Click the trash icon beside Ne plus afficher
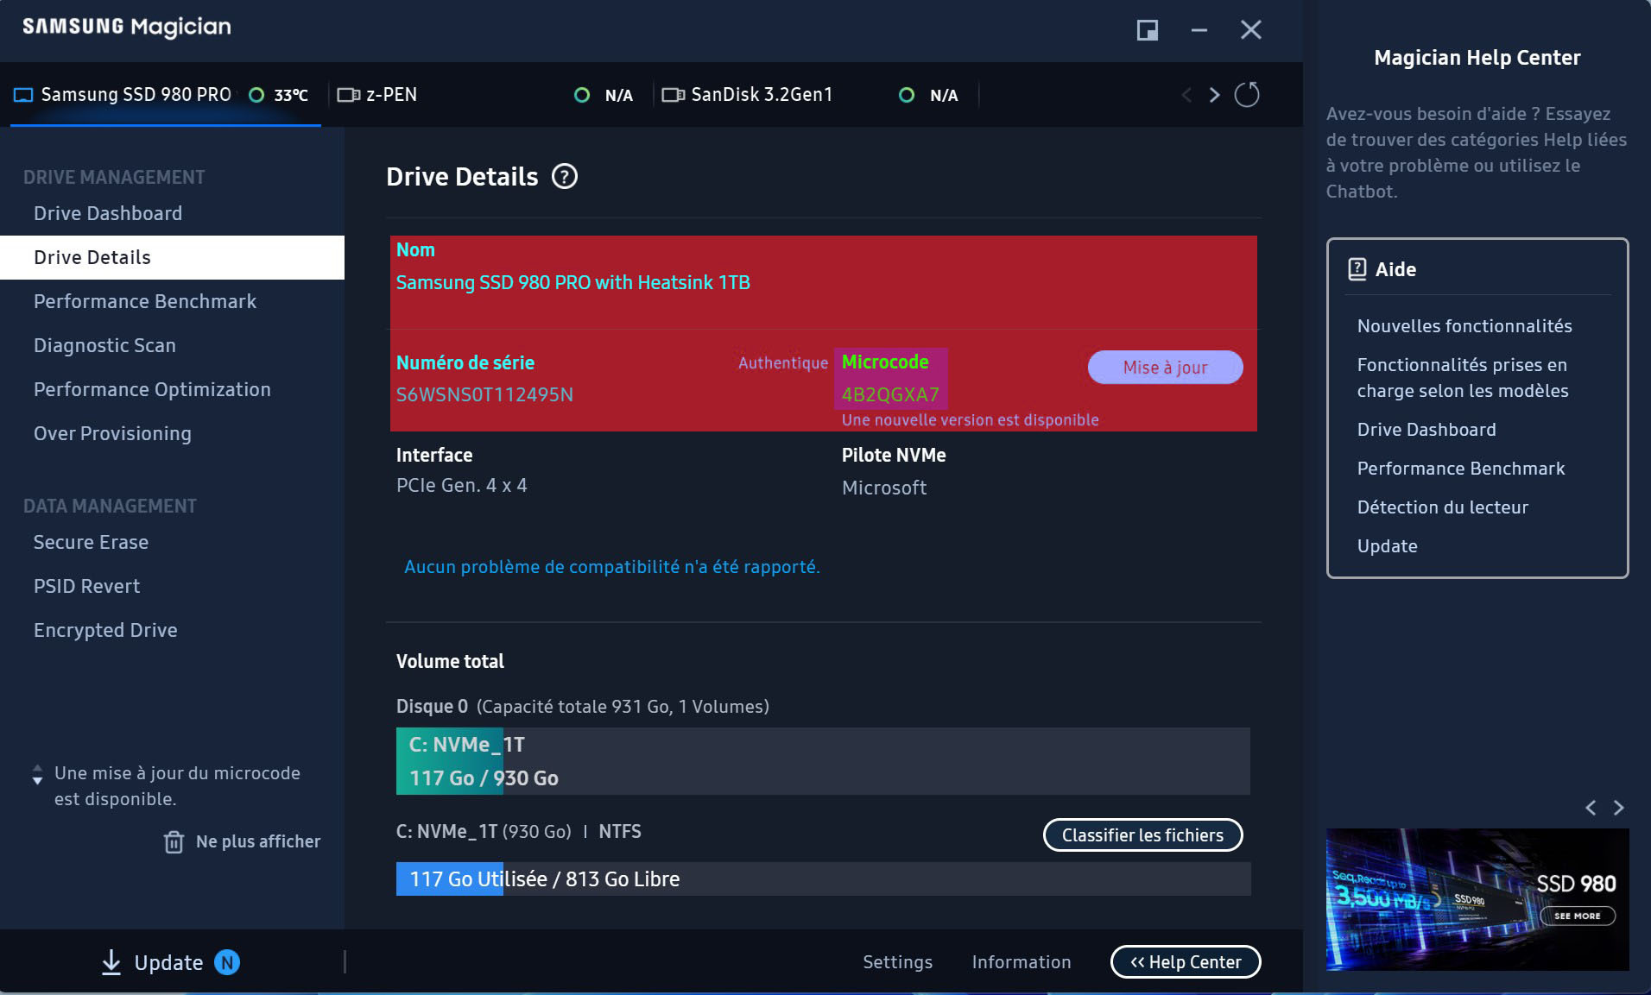1651x995 pixels. [x=174, y=841]
